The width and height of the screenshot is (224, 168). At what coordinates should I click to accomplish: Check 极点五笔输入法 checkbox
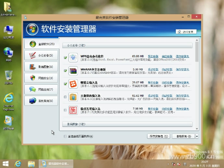click(x=65, y=110)
